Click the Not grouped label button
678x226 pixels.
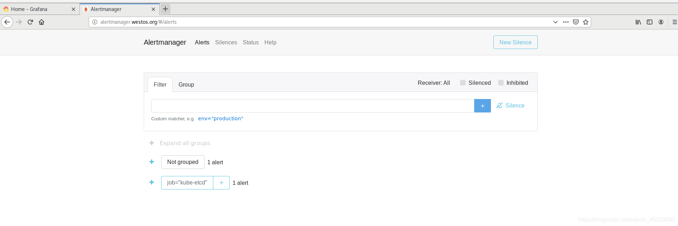click(183, 162)
